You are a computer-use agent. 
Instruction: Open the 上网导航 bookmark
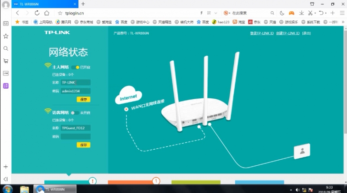pyautogui.click(x=43, y=22)
